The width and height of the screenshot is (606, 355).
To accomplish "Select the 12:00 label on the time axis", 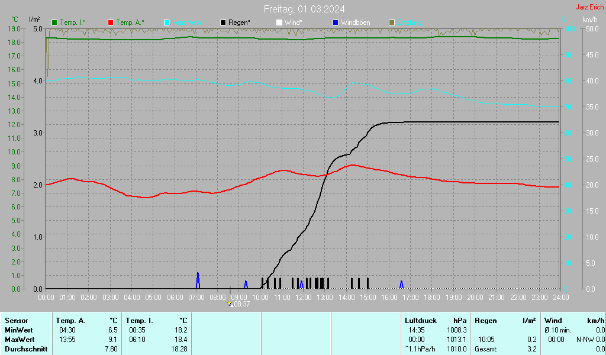I will [x=304, y=297].
